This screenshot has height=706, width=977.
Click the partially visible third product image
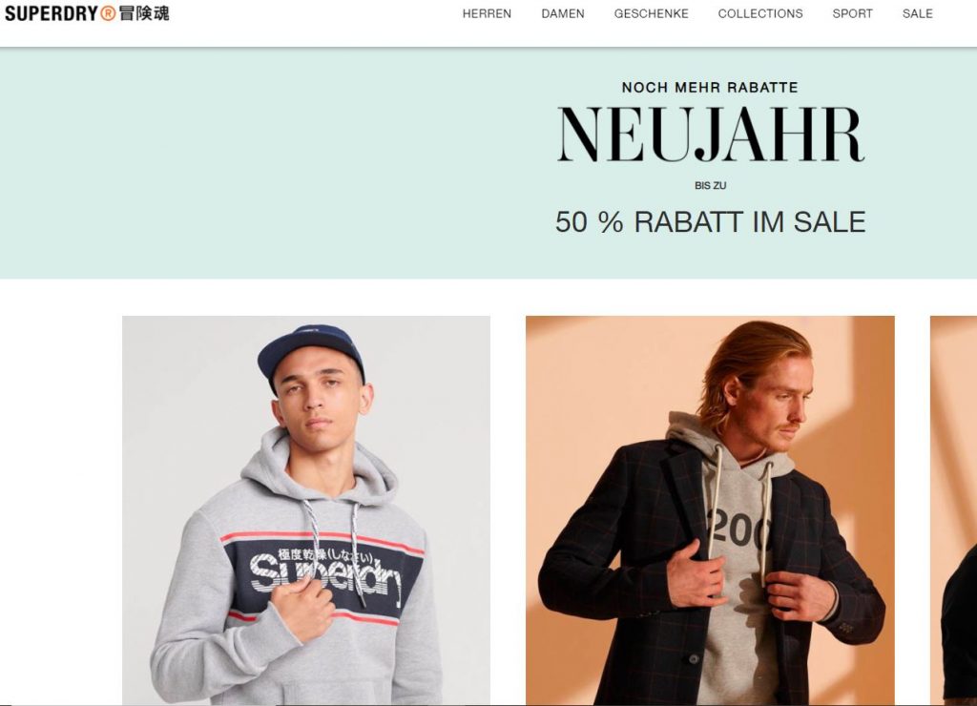953,510
